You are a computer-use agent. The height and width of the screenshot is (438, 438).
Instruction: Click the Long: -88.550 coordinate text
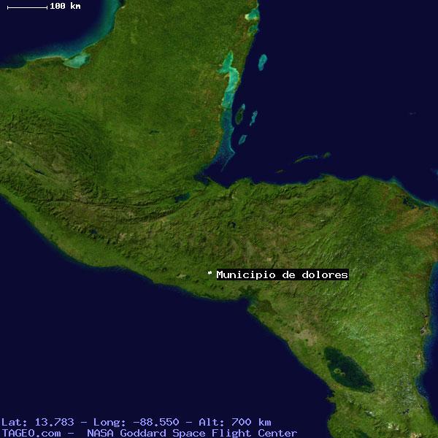coord(136,422)
